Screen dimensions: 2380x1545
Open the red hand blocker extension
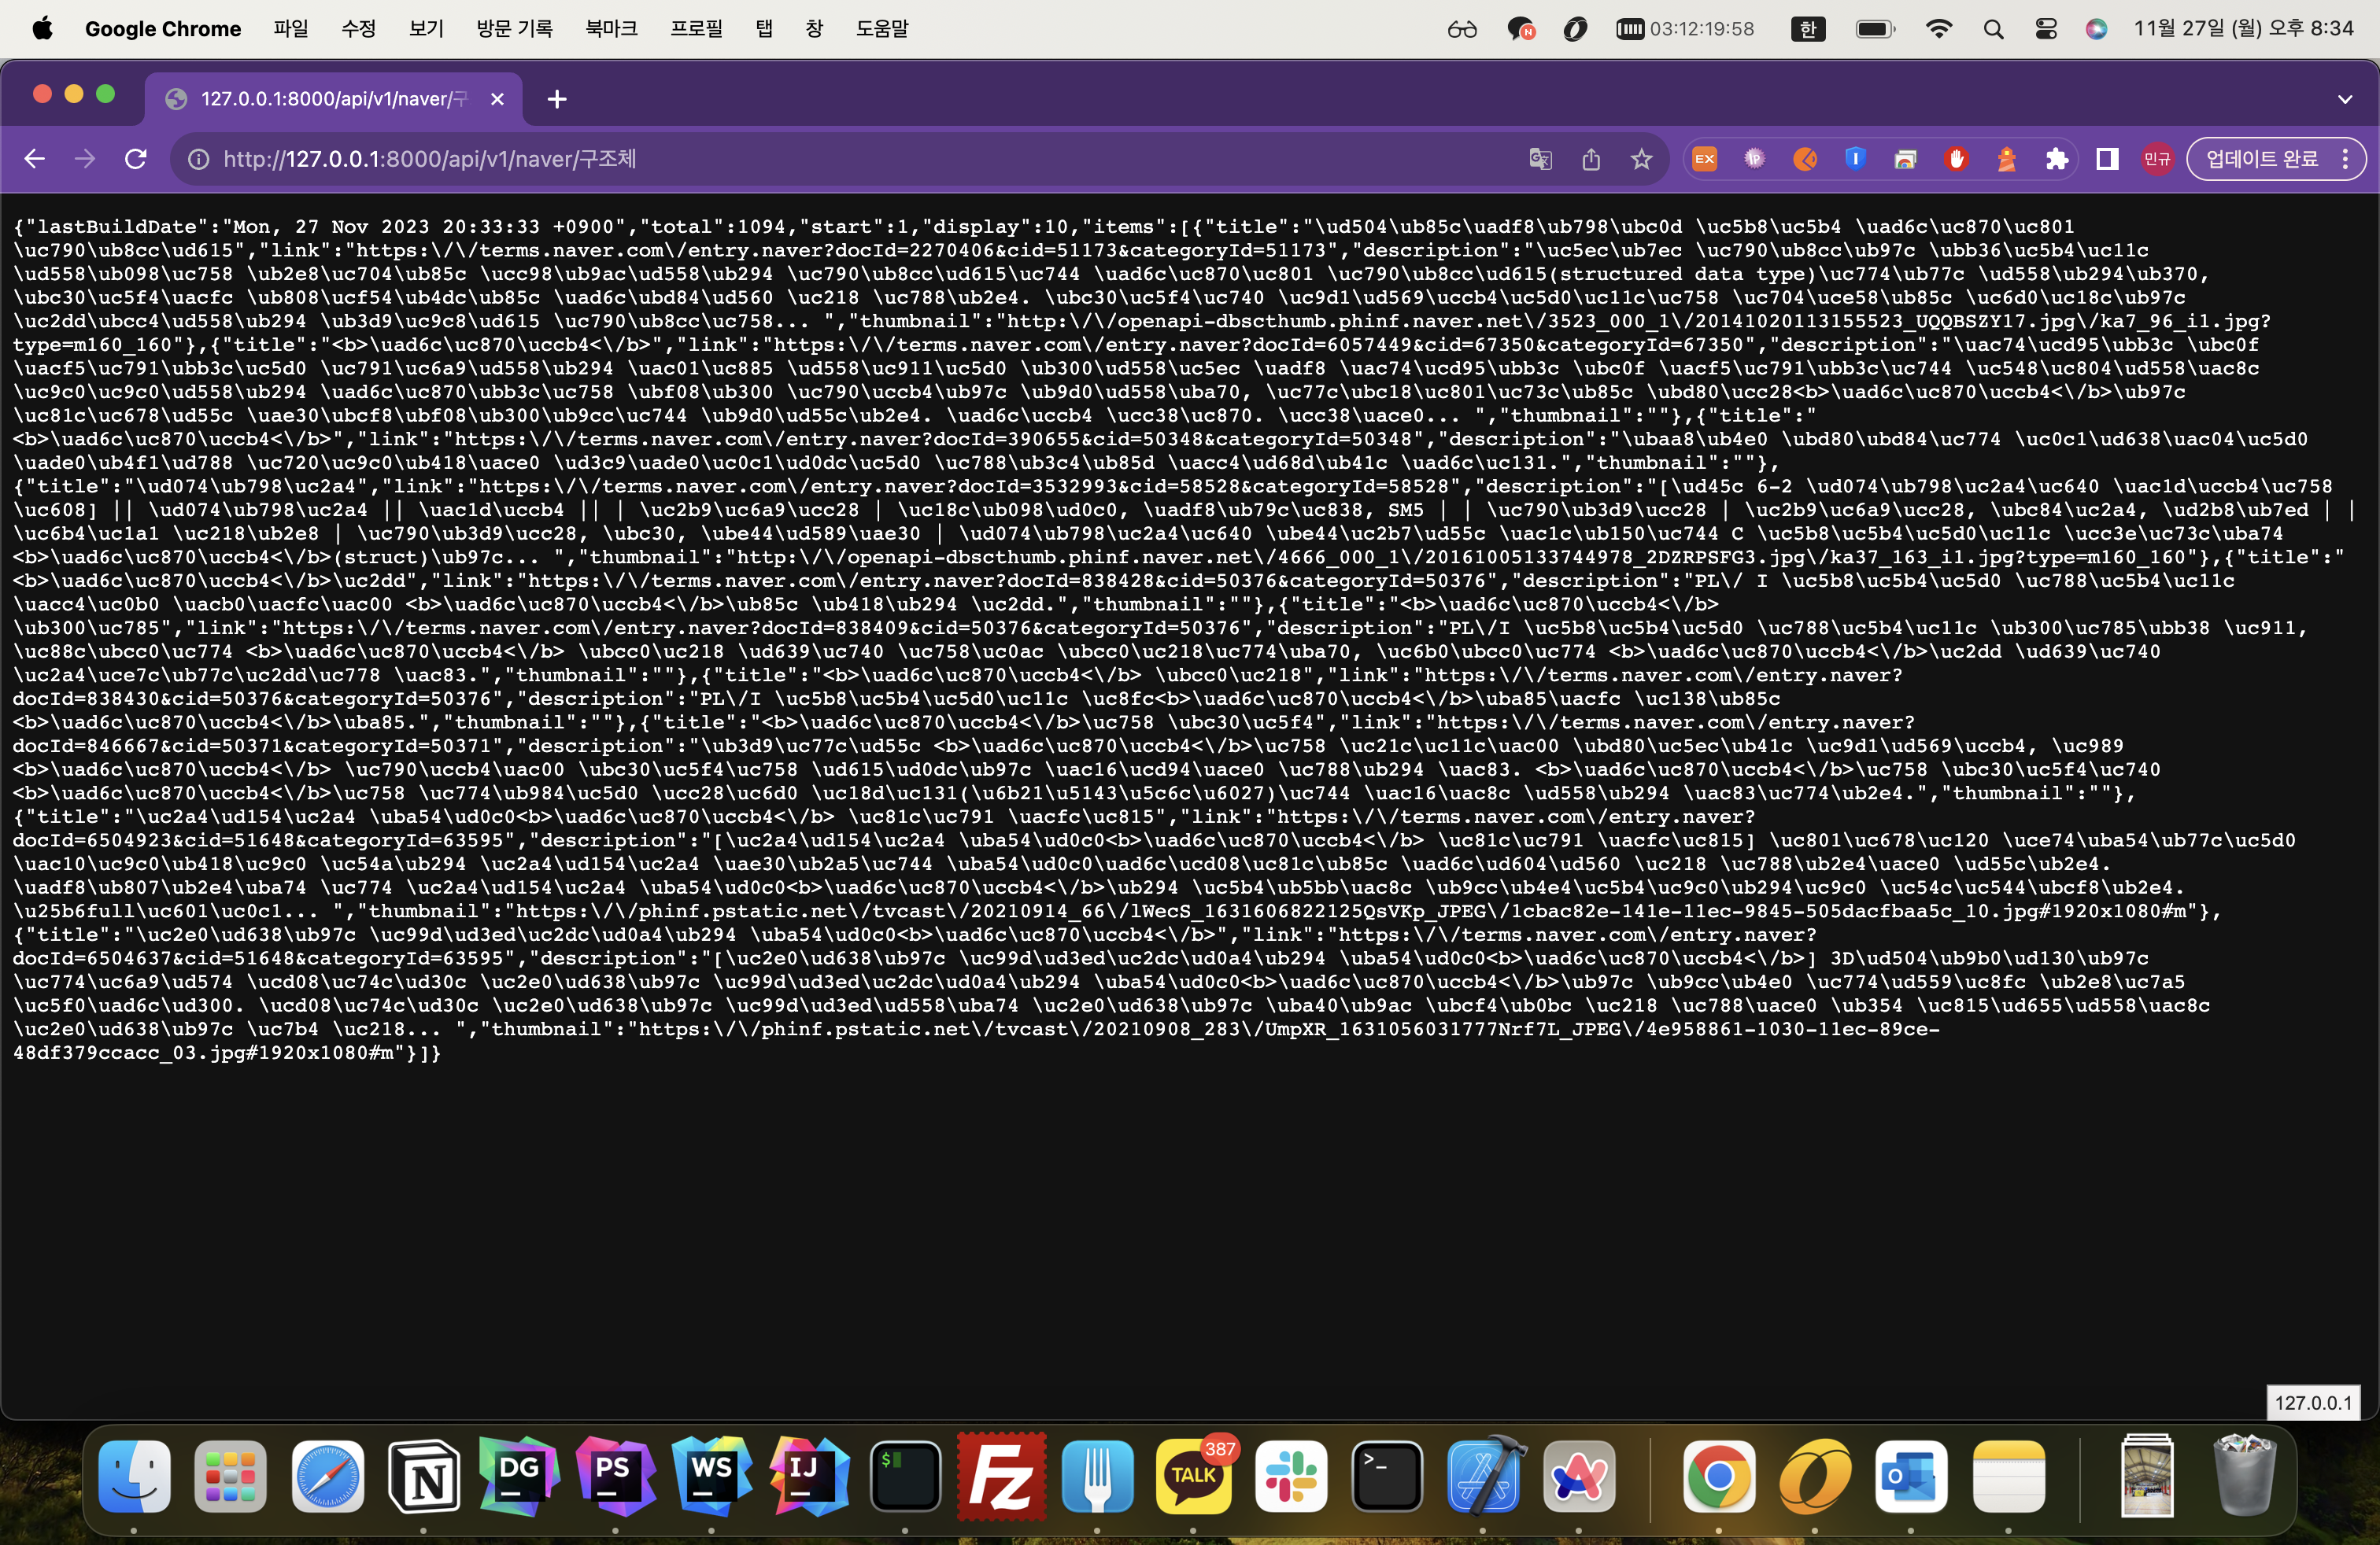(x=1956, y=159)
